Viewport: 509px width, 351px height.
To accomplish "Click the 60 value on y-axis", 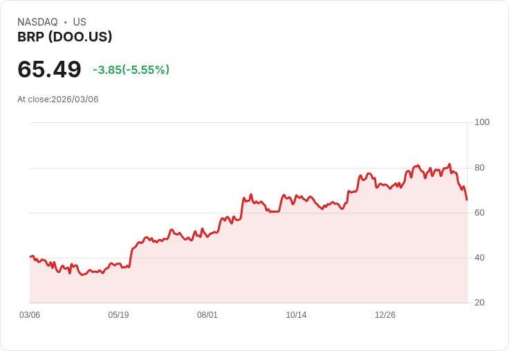I will point(479,213).
